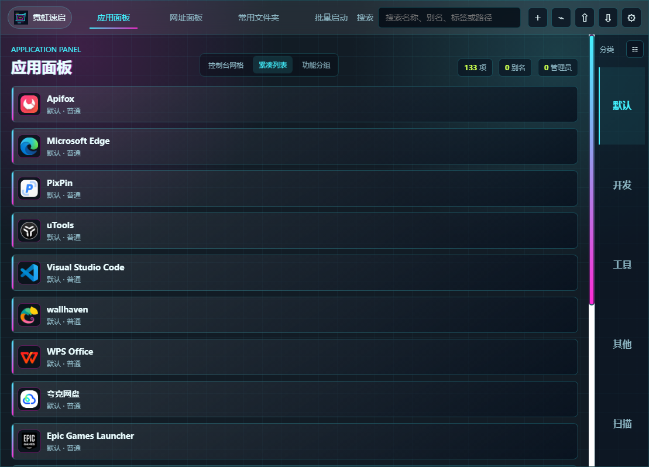Click the 搜索 label beside search box
Viewport: 649px width, 467px height.
[365, 18]
